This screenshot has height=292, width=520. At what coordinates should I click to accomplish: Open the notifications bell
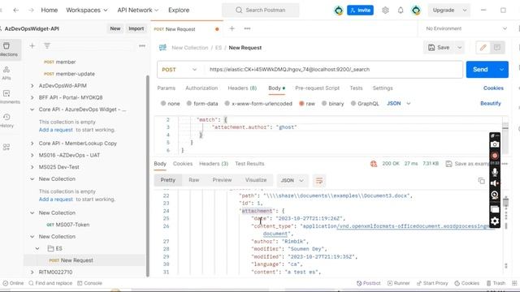click(x=401, y=11)
